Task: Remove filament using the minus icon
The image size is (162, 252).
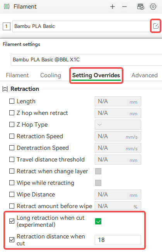Action: click(x=124, y=7)
